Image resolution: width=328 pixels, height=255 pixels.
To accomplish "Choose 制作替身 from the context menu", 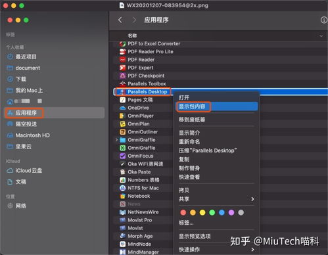I will 216,168.
